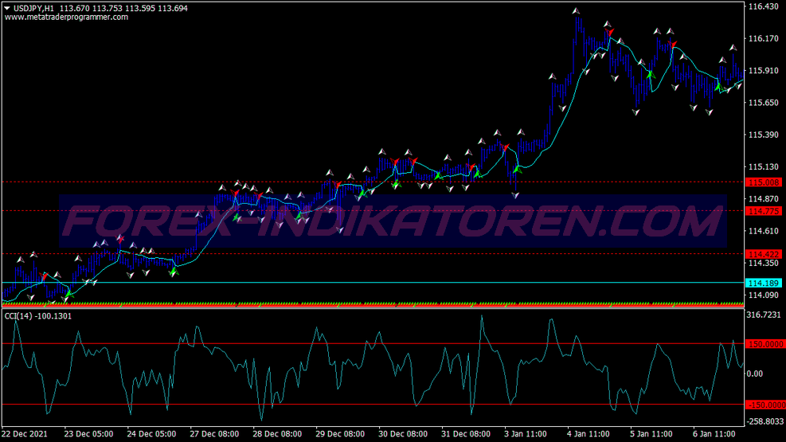Viewport: 786px width, 442px height.
Task: Select the 150.0000 CCI level label
Action: (x=765, y=344)
